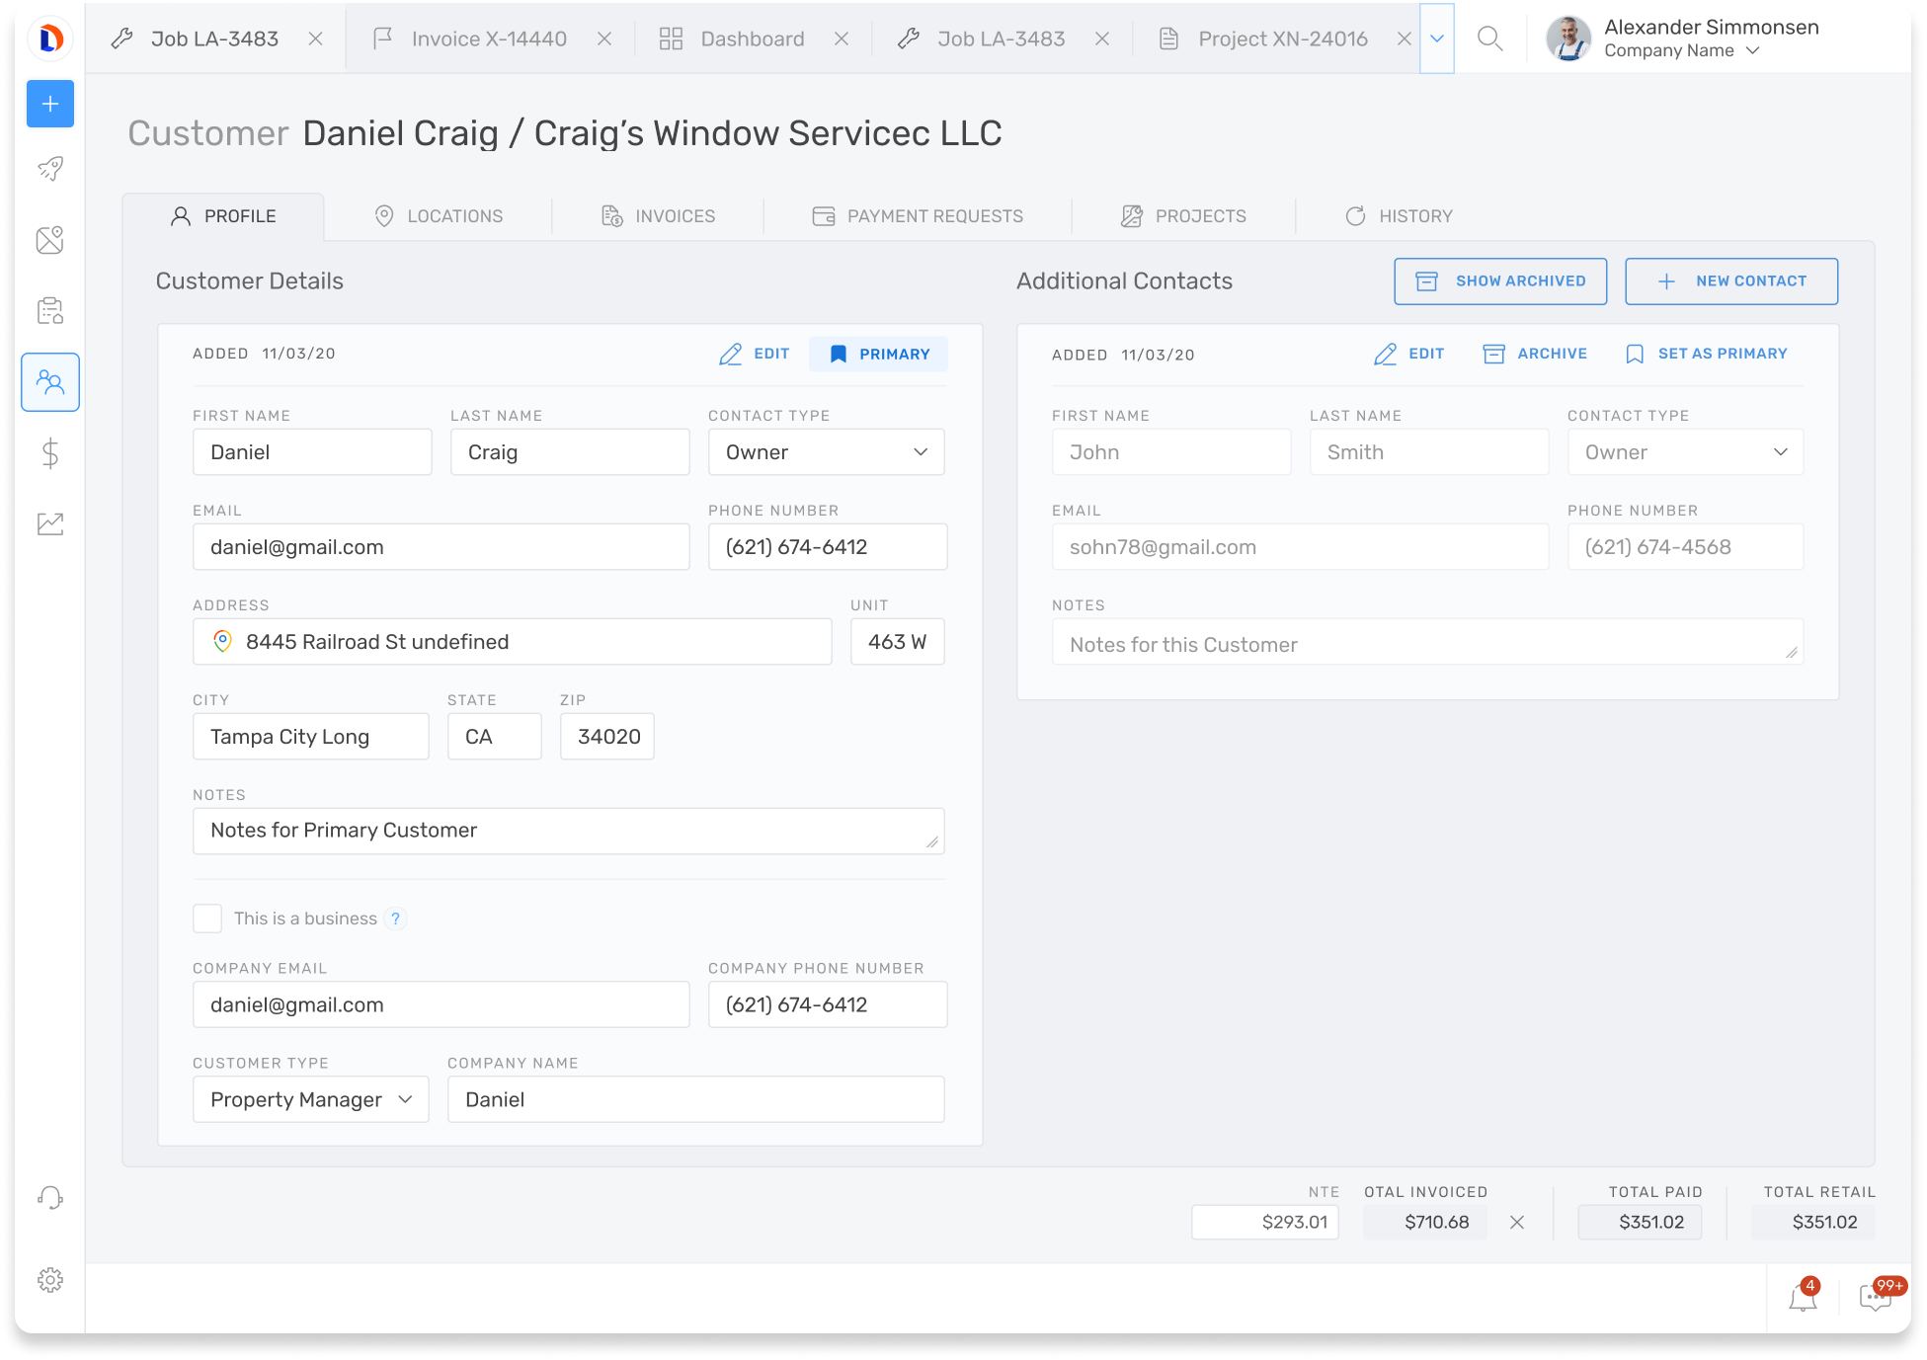Click the New Contact button

[1731, 281]
